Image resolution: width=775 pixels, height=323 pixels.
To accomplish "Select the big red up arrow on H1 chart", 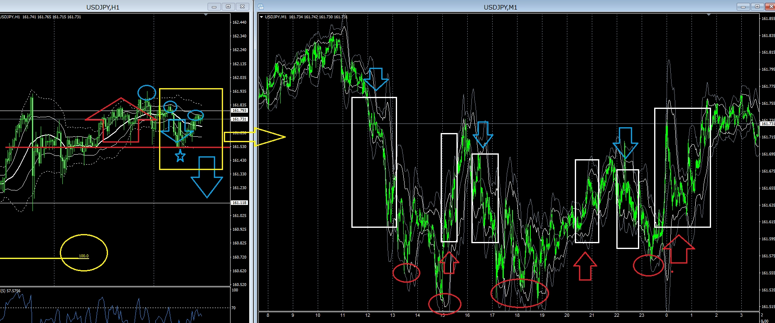I will (x=121, y=120).
